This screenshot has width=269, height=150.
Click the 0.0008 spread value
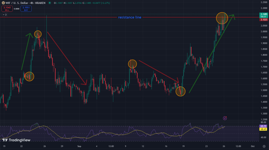tap(17, 9)
